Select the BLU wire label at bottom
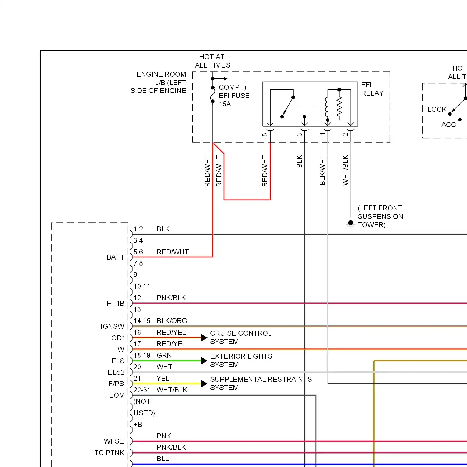Image resolution: width=467 pixels, height=467 pixels. 163,459
